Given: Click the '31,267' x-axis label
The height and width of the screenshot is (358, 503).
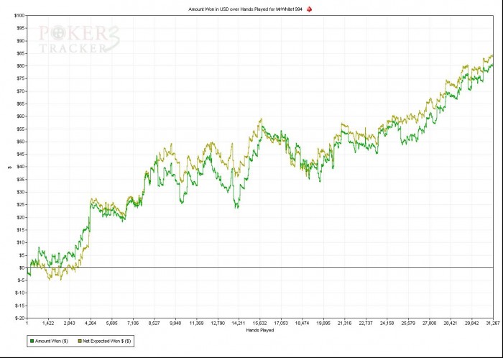Looking at the screenshot, I should point(493,323).
